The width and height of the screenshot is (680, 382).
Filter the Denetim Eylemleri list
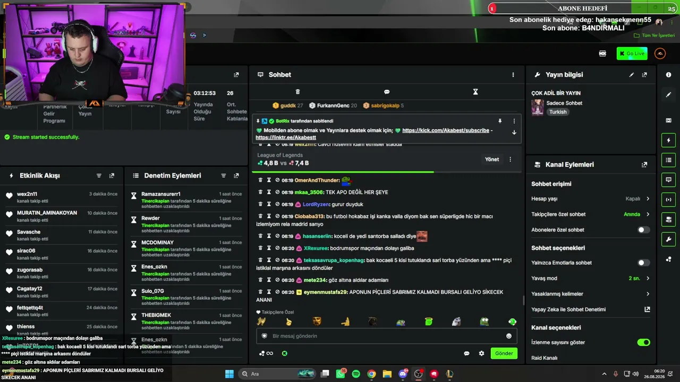click(x=223, y=176)
